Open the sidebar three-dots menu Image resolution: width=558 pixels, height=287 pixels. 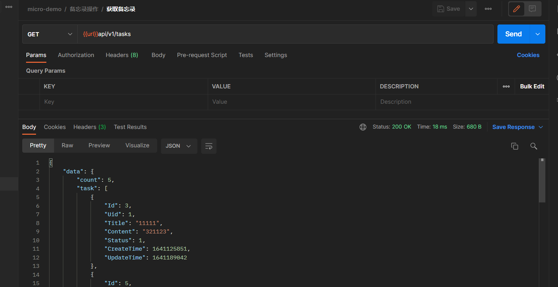pos(9,7)
